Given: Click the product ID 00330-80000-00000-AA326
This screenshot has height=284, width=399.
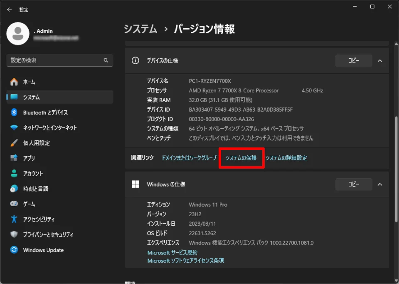Looking at the screenshot, I should (x=222, y=119).
